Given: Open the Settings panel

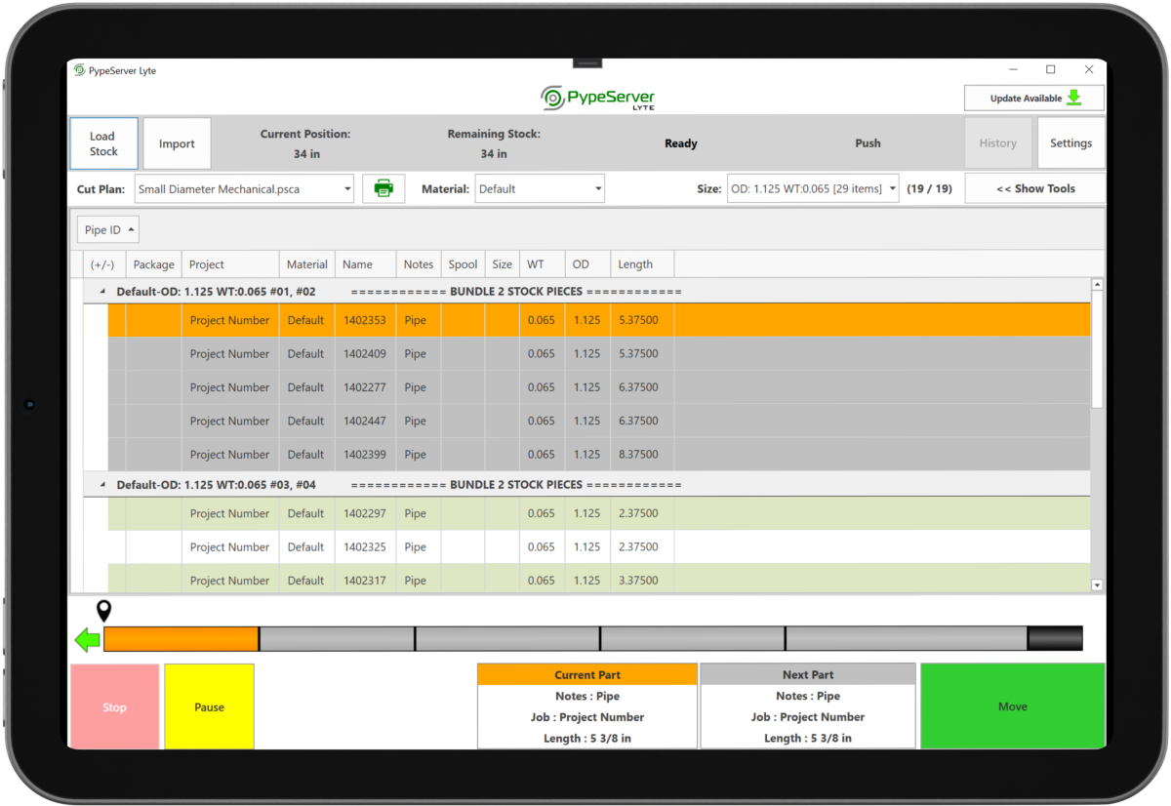Looking at the screenshot, I should 1070,143.
